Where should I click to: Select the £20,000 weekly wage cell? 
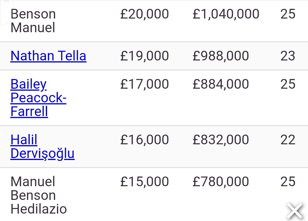coord(144,14)
